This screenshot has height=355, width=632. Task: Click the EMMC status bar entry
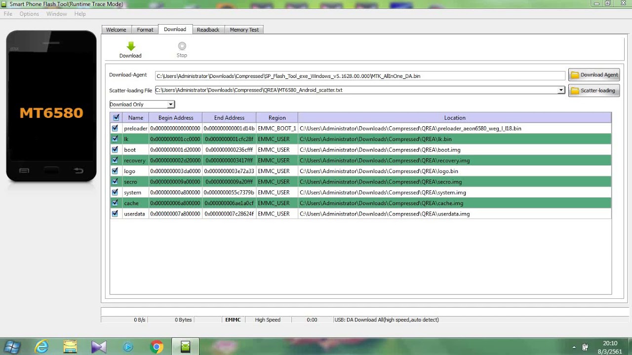click(x=233, y=319)
